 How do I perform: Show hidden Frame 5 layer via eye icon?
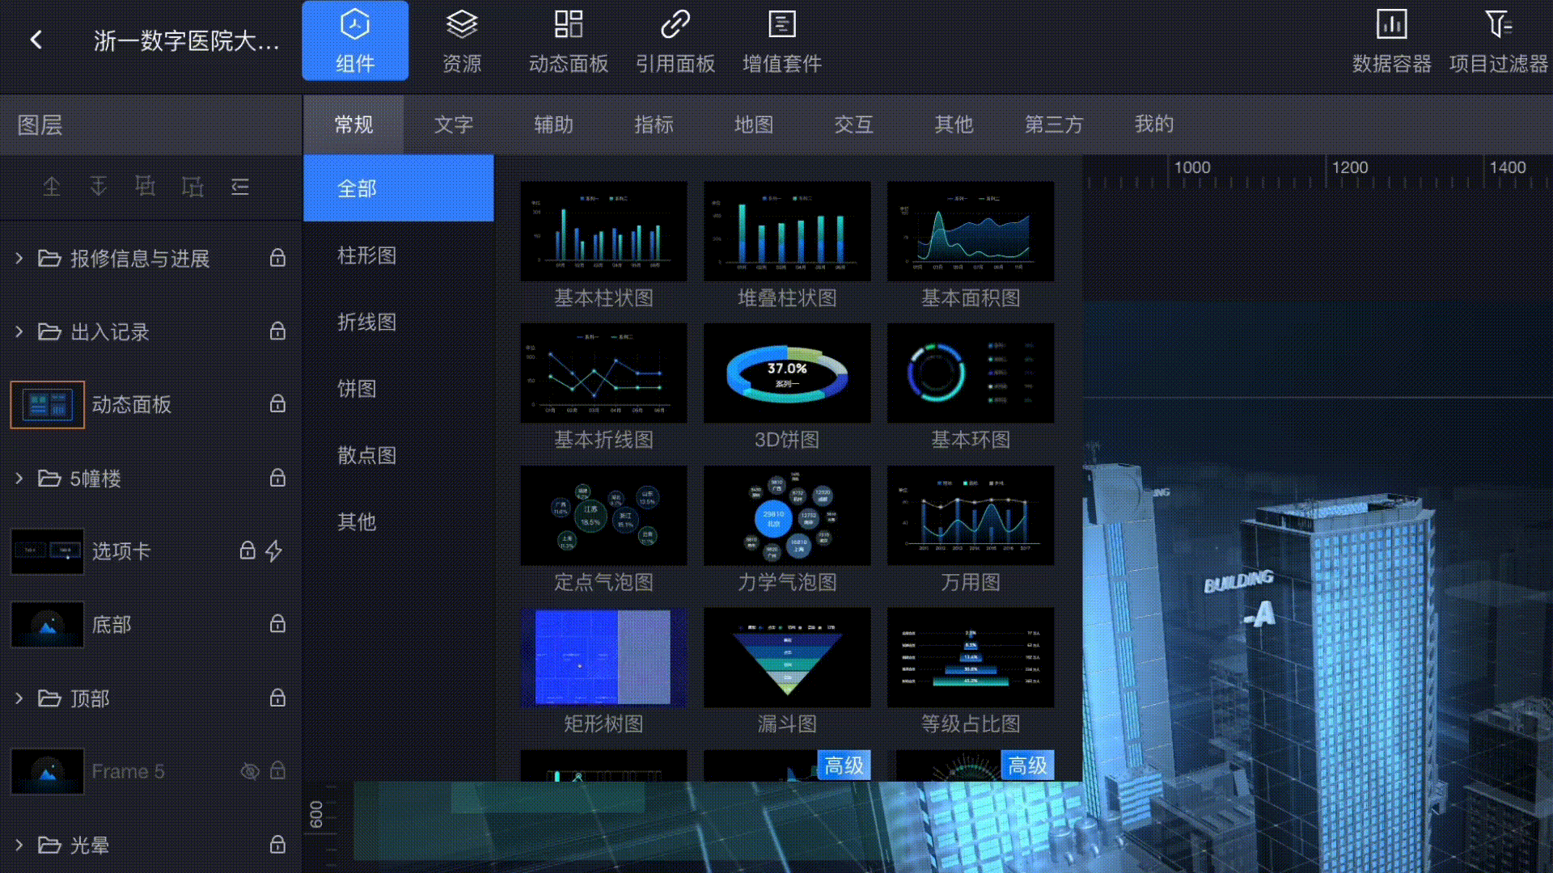250,771
